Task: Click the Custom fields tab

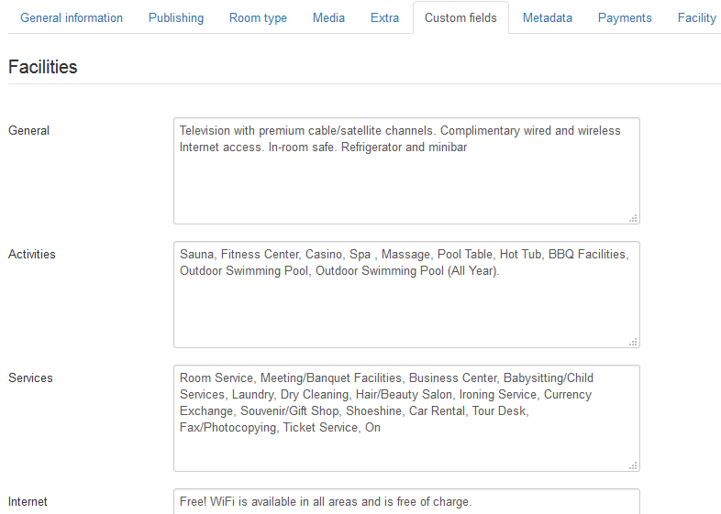Action: (x=460, y=18)
